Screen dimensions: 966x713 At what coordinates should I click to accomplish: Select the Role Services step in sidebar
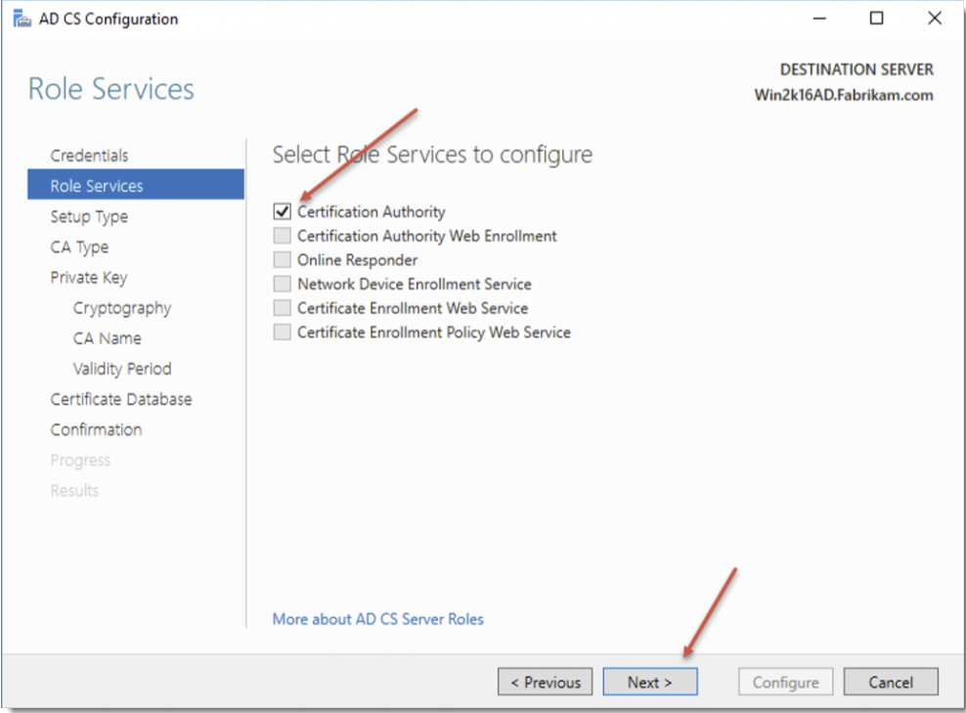coord(136,185)
